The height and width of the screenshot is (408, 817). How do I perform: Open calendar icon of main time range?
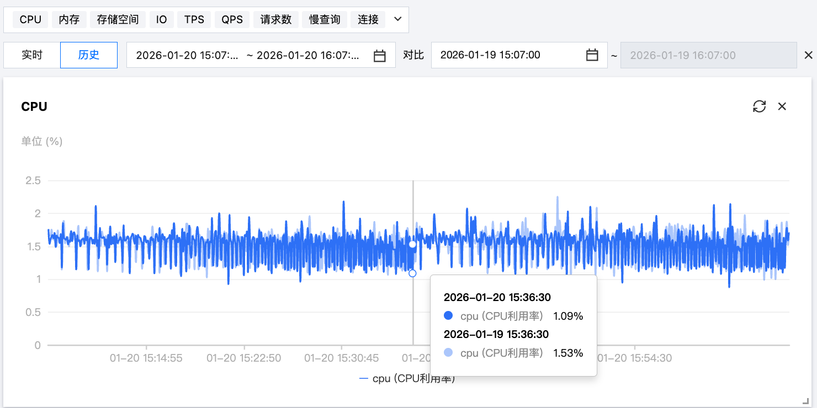(380, 56)
